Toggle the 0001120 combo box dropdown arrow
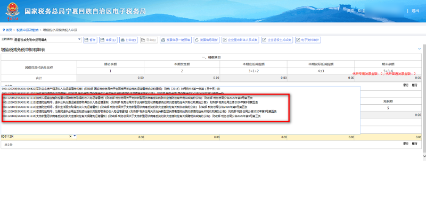This screenshot has height=201, width=426. coord(75,136)
